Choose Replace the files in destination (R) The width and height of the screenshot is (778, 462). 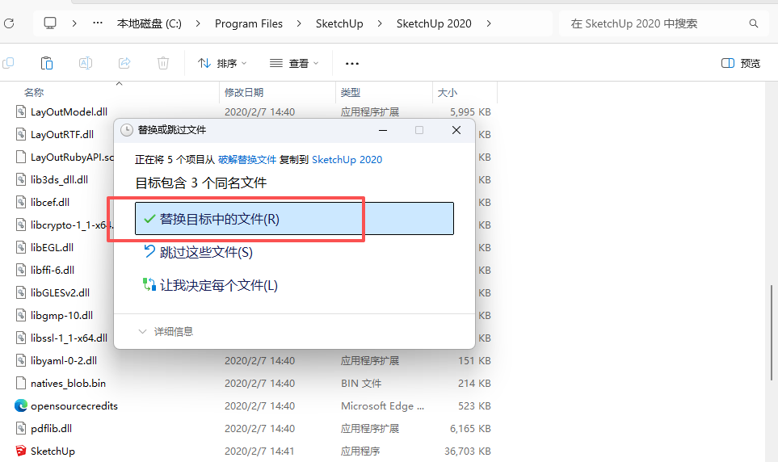[294, 218]
